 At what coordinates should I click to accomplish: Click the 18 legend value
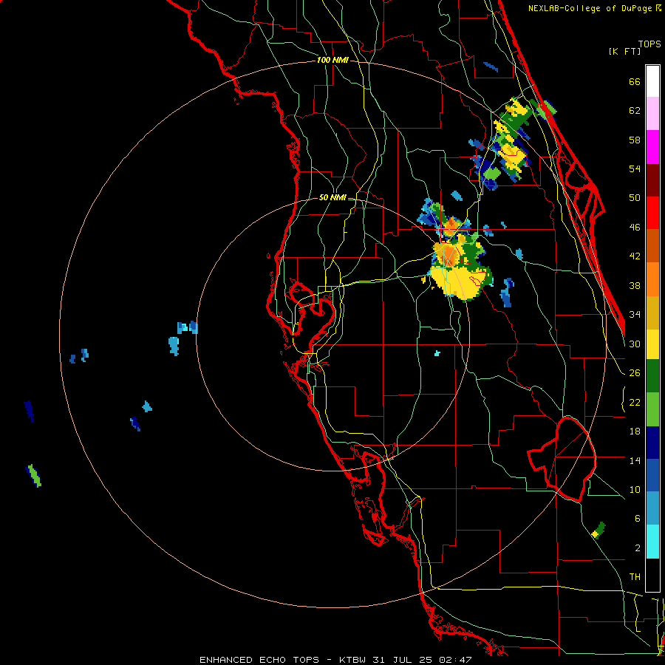(635, 432)
